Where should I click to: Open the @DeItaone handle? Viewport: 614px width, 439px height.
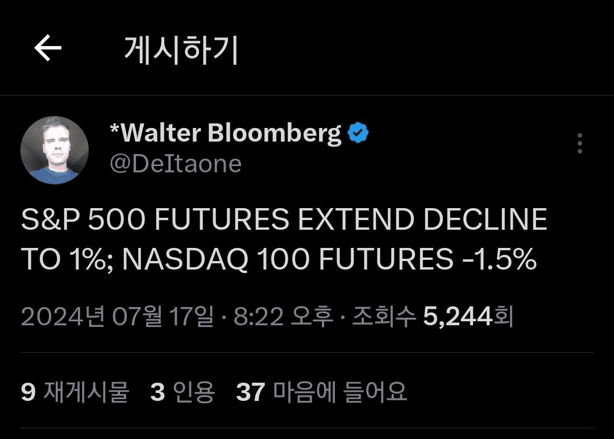pos(176,164)
